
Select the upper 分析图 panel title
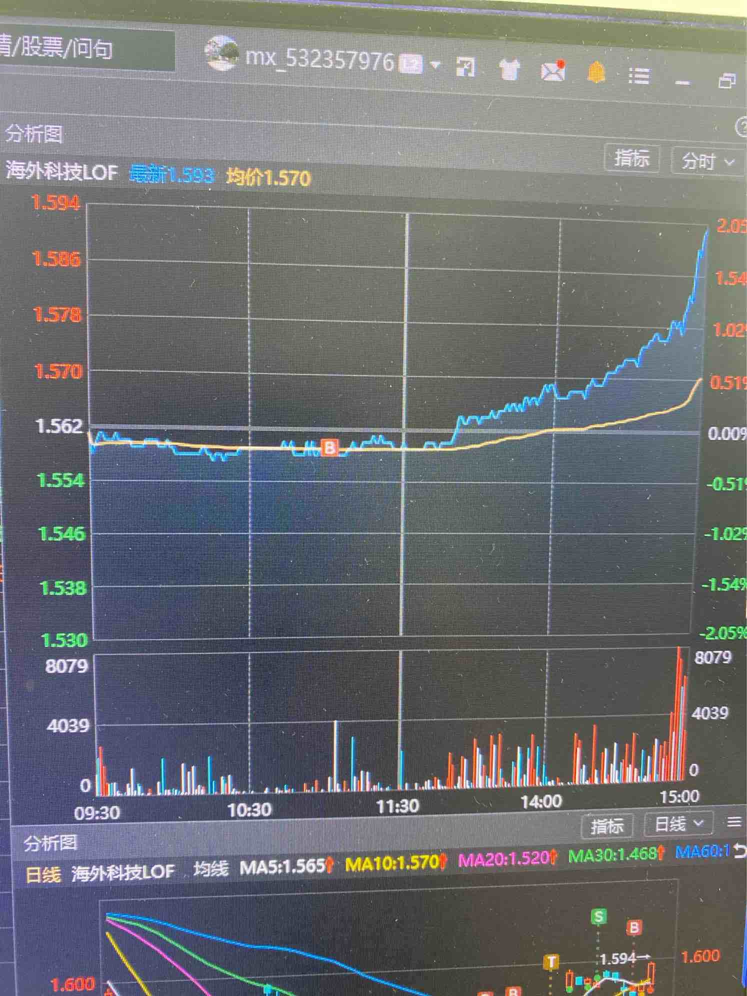tap(34, 133)
